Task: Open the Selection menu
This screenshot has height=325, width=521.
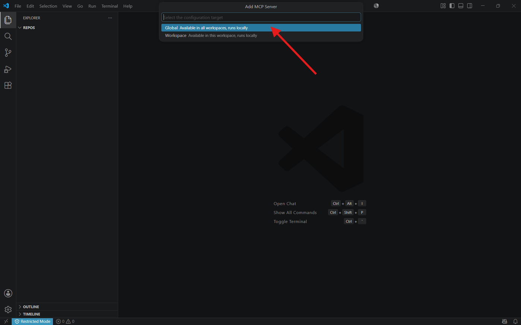Action: 48,6
